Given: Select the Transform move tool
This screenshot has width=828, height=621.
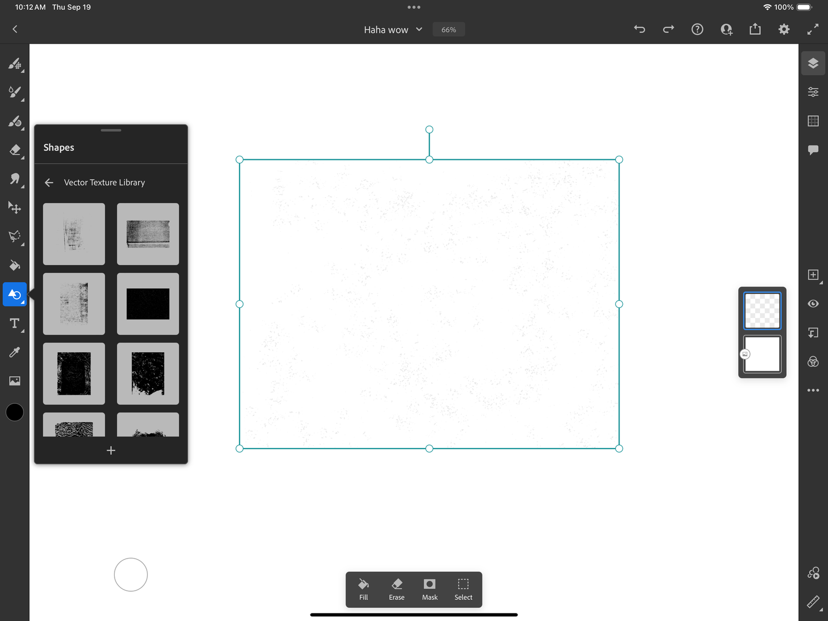Looking at the screenshot, I should 15,207.
